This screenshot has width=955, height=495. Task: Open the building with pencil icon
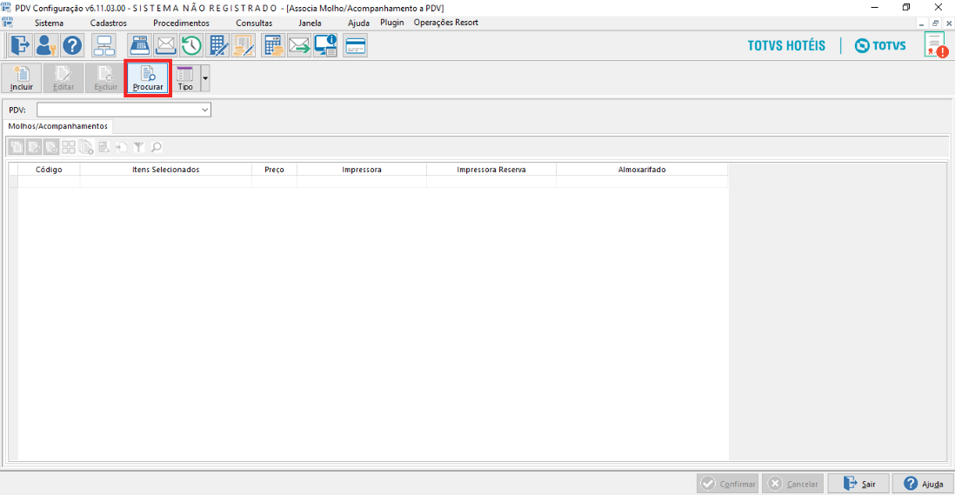coord(217,45)
